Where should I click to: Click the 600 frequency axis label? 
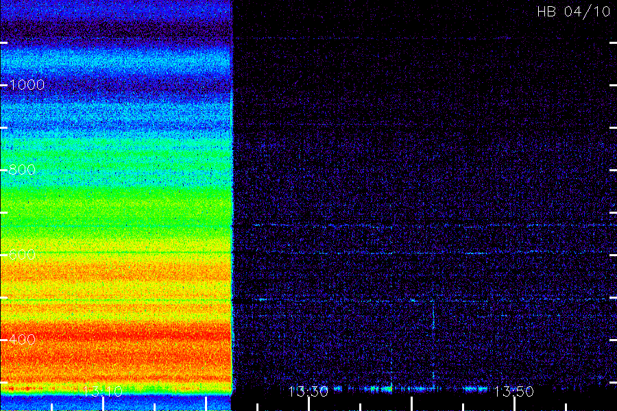pyautogui.click(x=22, y=255)
